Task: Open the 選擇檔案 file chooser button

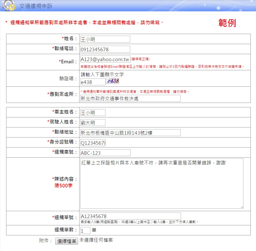Action: click(67, 241)
